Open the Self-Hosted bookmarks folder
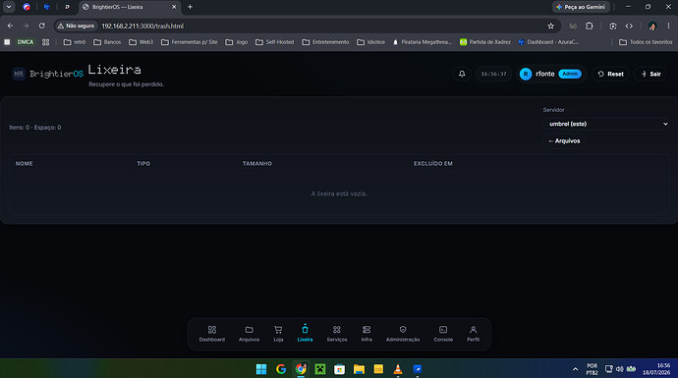Screen dimensions: 678x378 tap(274, 42)
